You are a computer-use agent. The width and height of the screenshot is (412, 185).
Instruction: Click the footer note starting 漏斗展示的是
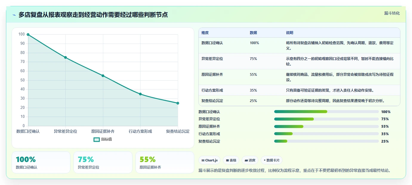coord(295,171)
